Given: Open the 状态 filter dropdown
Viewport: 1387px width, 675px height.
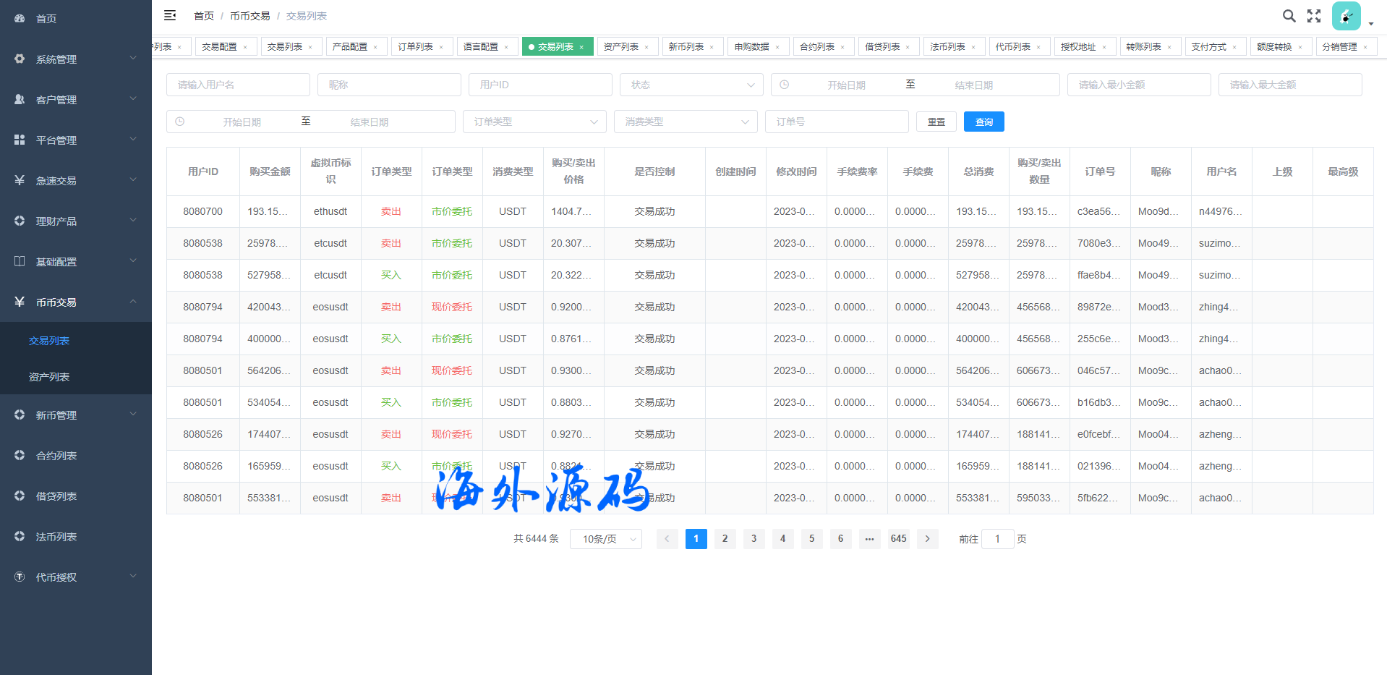Looking at the screenshot, I should (x=691, y=85).
